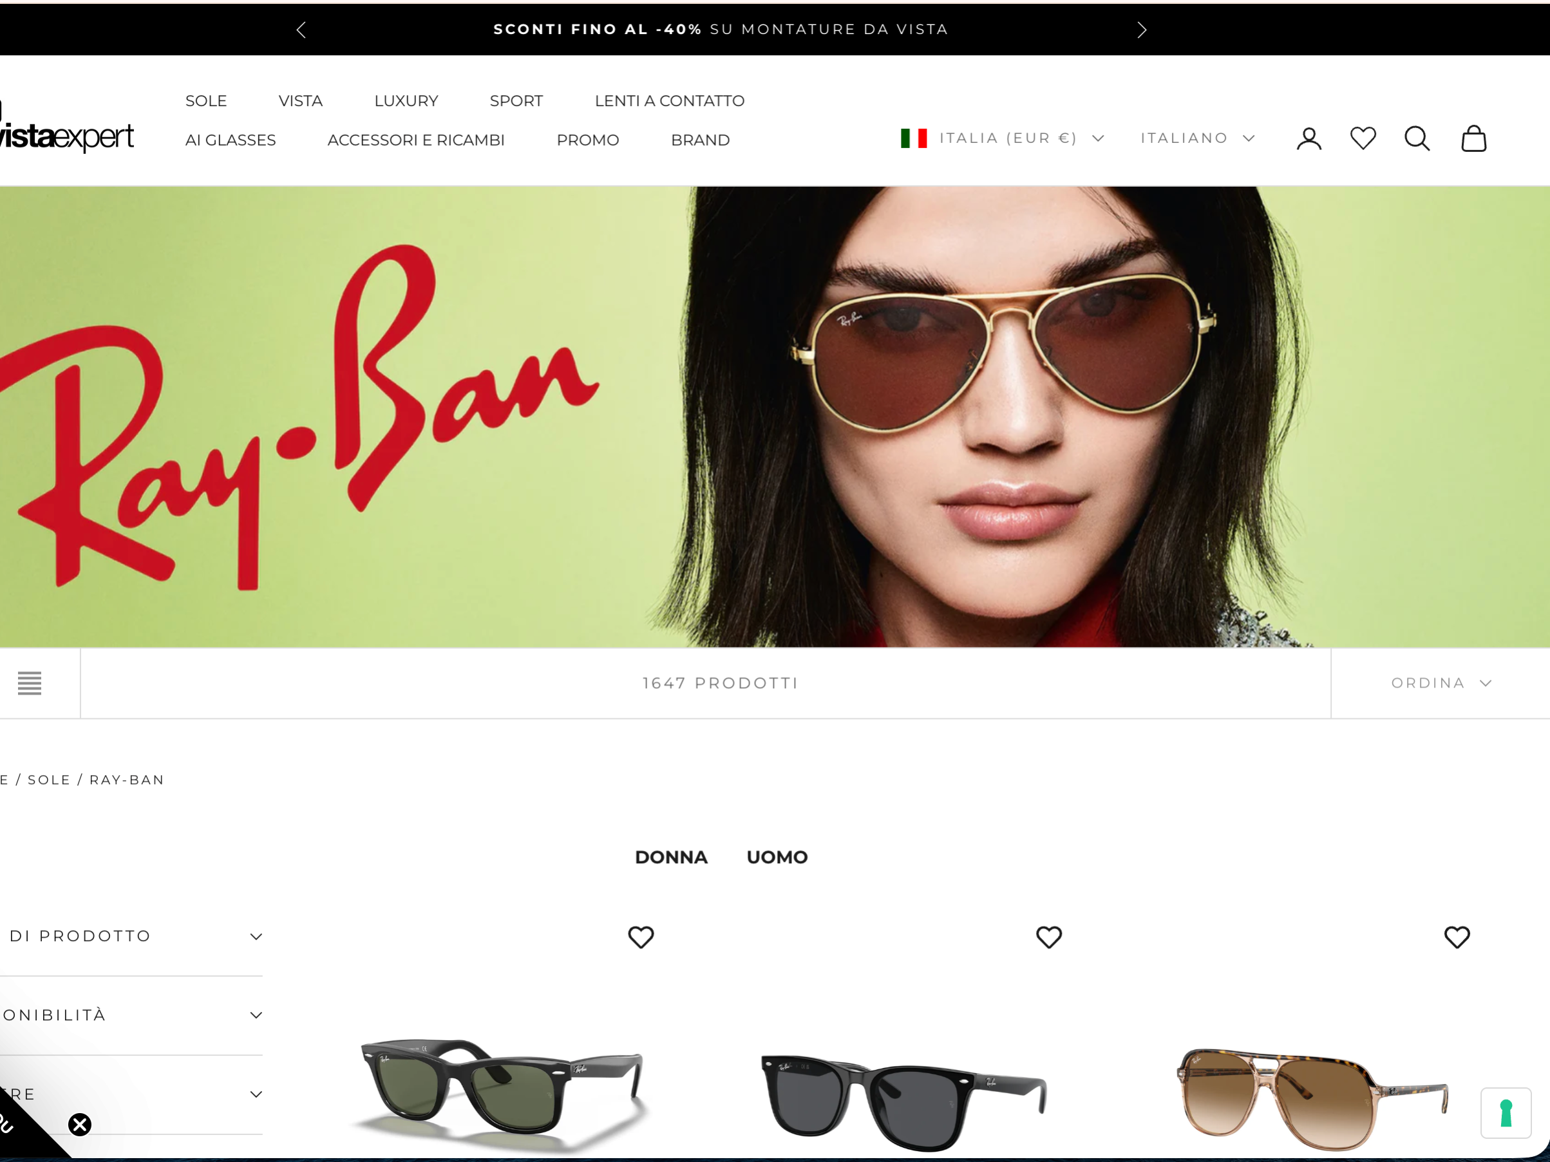Open Accessori e Ricambi menu
The image size is (1550, 1162).
click(x=416, y=140)
